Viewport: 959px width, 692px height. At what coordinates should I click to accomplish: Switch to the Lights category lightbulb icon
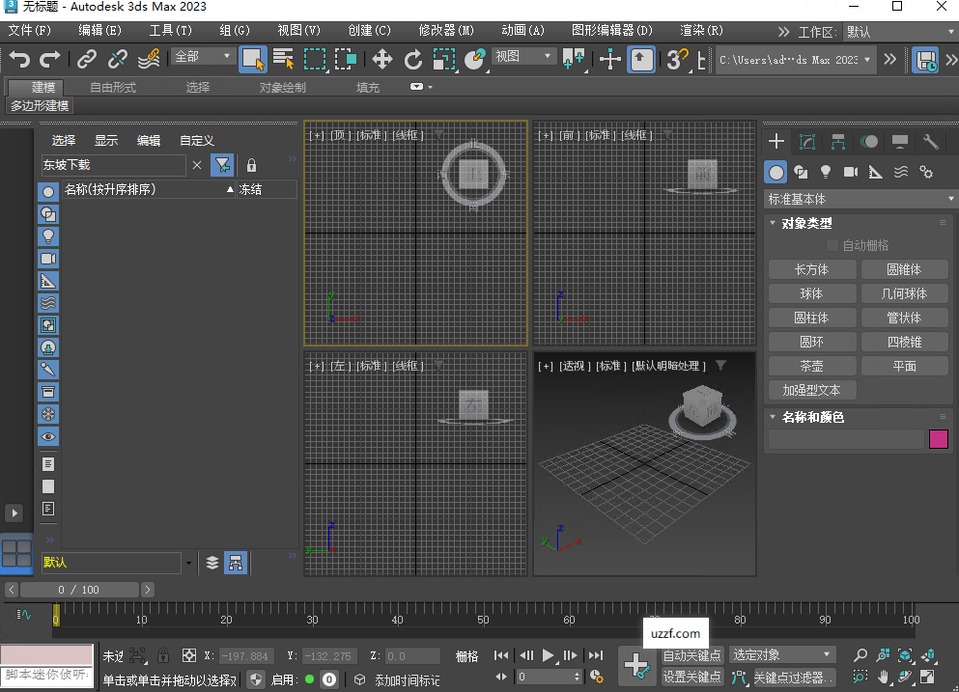pyautogui.click(x=826, y=172)
